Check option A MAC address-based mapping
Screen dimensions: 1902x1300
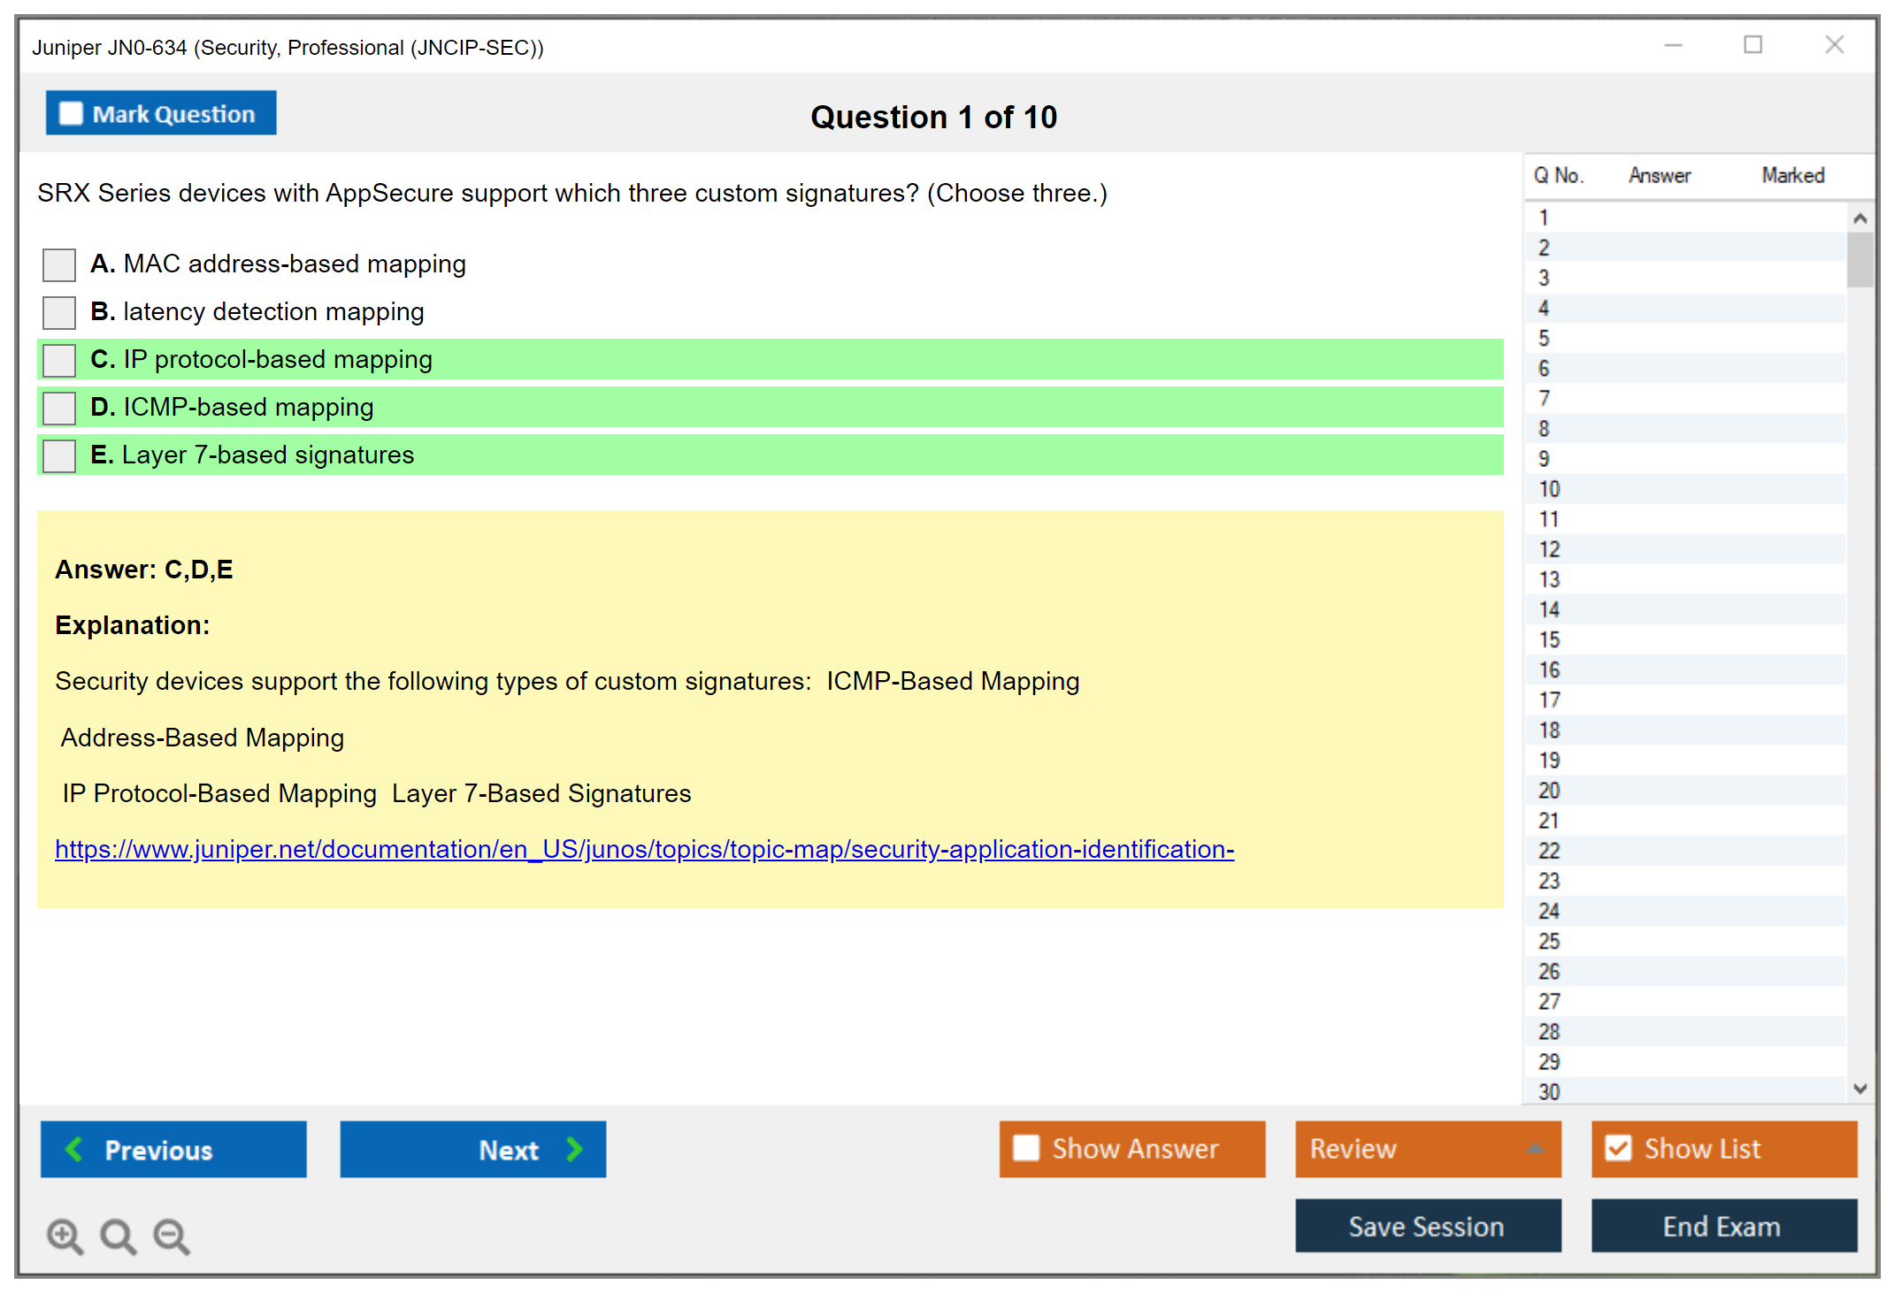(59, 264)
